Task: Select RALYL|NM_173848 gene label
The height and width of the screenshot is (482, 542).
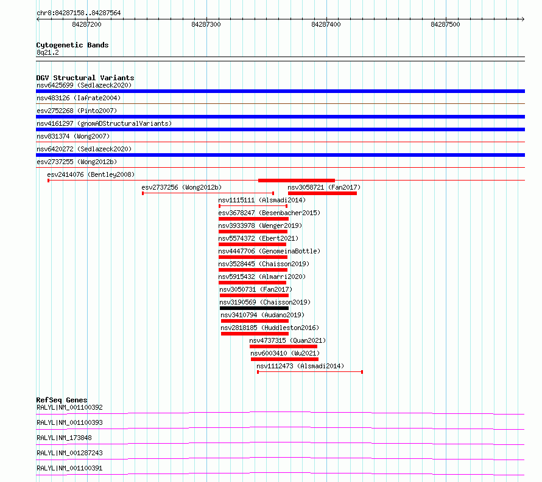Action: 64,438
